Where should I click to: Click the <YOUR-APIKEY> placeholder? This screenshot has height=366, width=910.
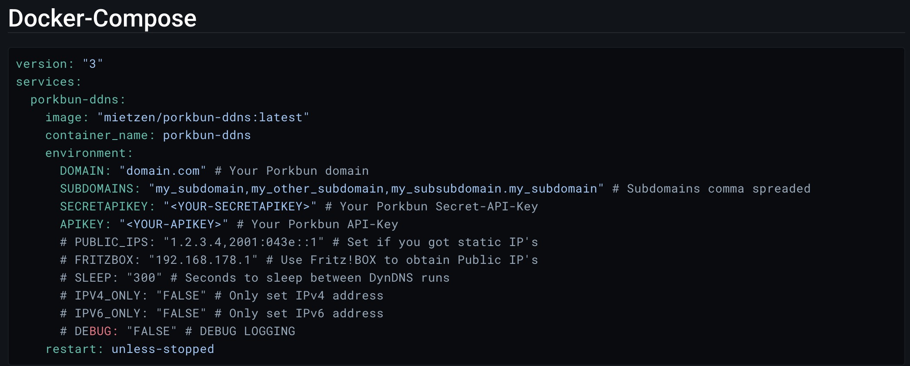pos(174,224)
